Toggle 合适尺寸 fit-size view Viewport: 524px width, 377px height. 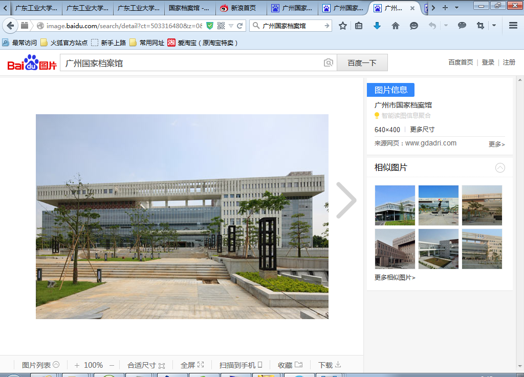[146, 365]
